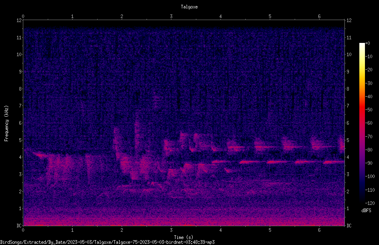This screenshot has width=379, height=245.
Task: Click the Time (s) axis label
Action: click(183, 237)
